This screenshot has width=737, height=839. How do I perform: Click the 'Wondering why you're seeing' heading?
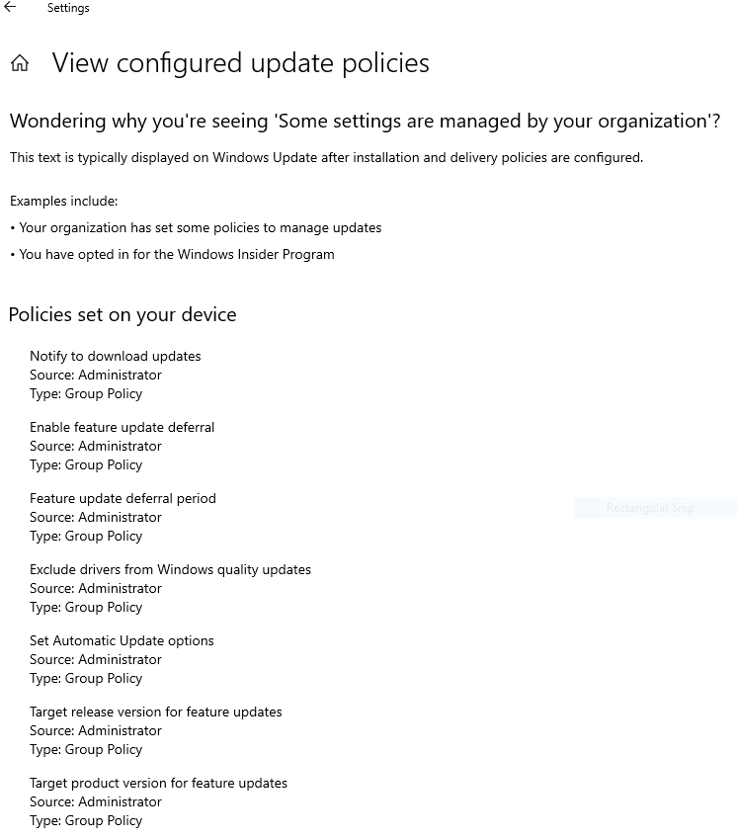point(365,122)
